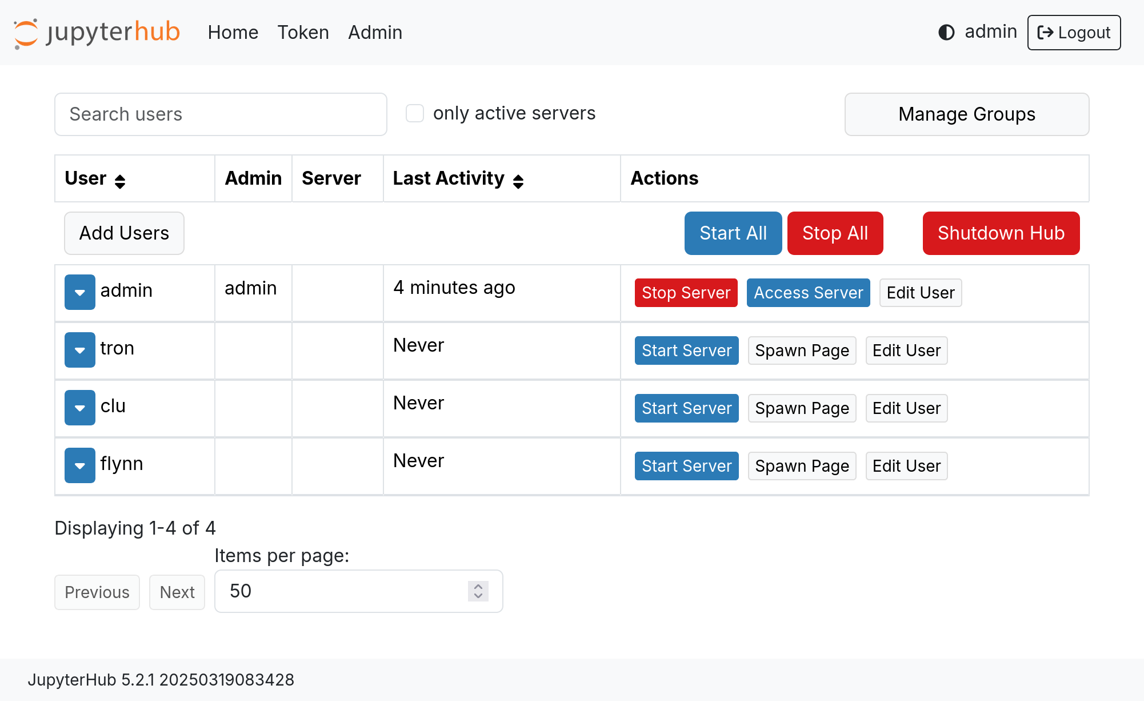This screenshot has height=701, width=1144.
Task: Sort by Last Activity column arrows
Action: [518, 181]
